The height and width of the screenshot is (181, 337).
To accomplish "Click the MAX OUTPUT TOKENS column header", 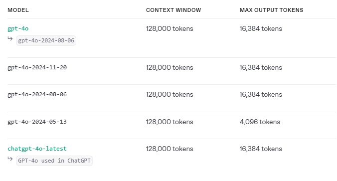I will (272, 10).
